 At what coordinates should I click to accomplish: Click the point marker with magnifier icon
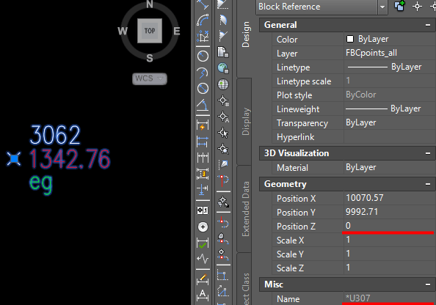(x=223, y=149)
